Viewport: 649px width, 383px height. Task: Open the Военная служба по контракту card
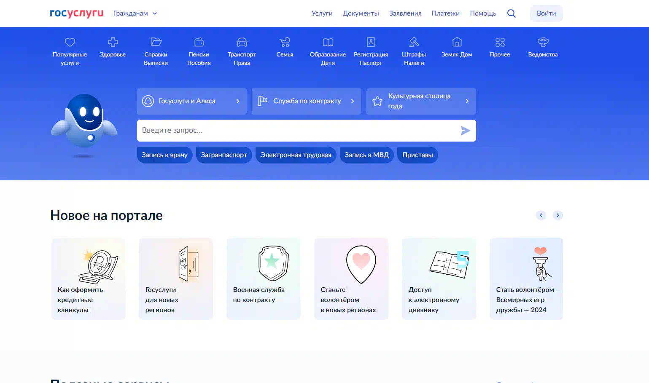click(x=264, y=279)
